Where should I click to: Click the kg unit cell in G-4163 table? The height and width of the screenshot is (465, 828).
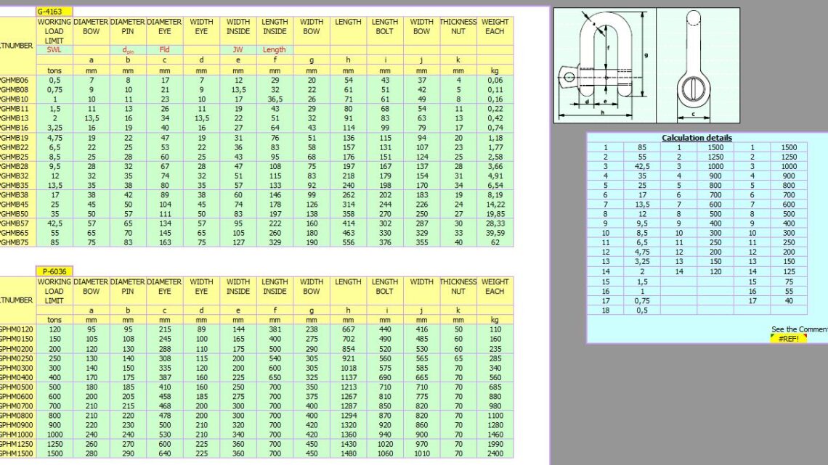(495, 70)
